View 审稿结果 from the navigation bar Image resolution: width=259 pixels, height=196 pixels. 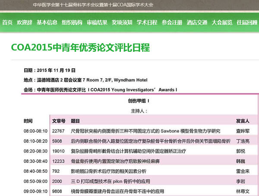97,22
